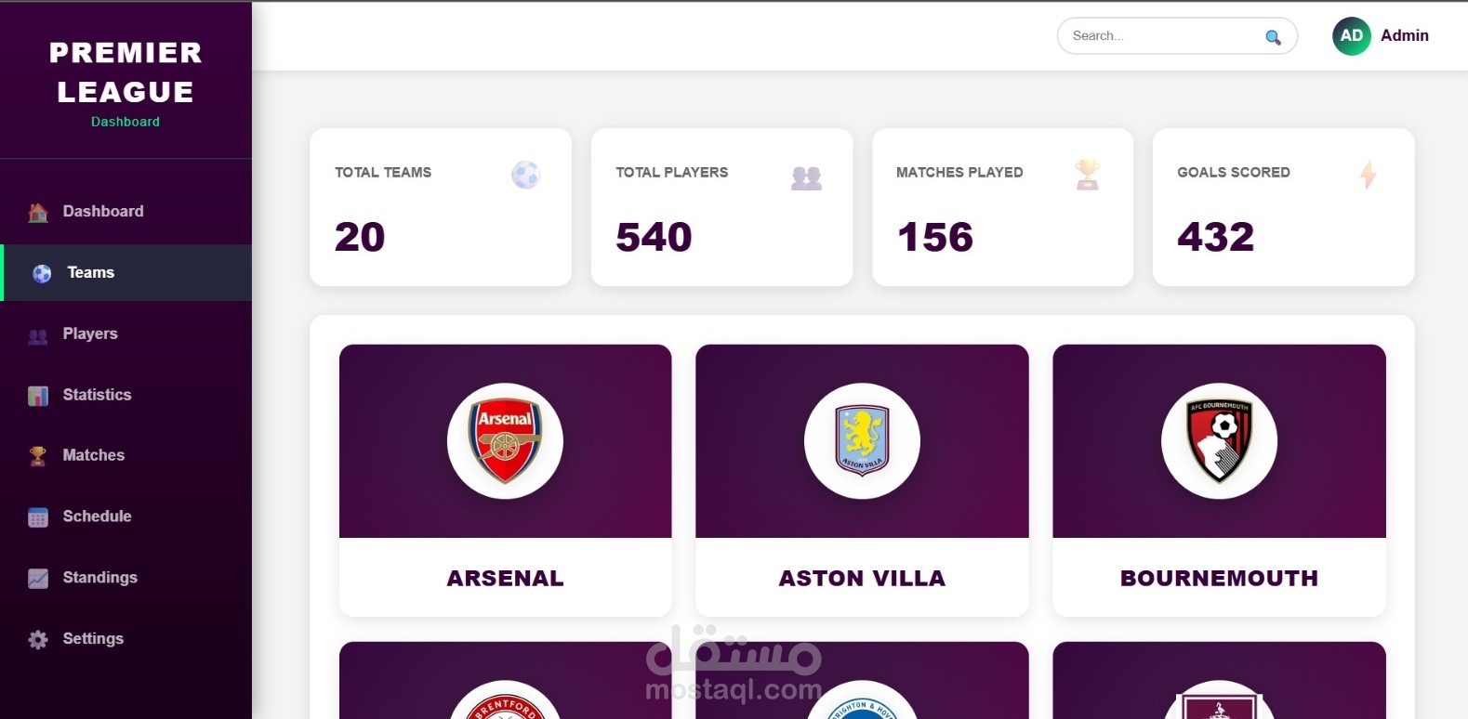View the Standings page
This screenshot has width=1468, height=719.
pyautogui.click(x=99, y=578)
